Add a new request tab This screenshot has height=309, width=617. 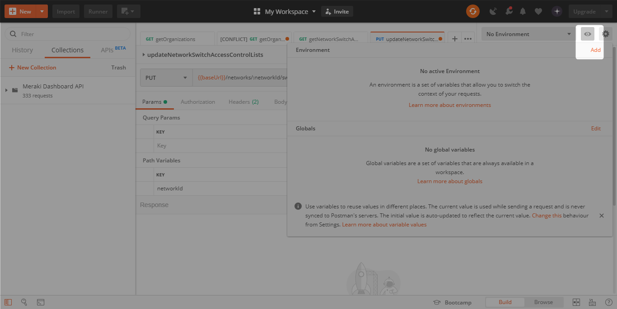[455, 39]
